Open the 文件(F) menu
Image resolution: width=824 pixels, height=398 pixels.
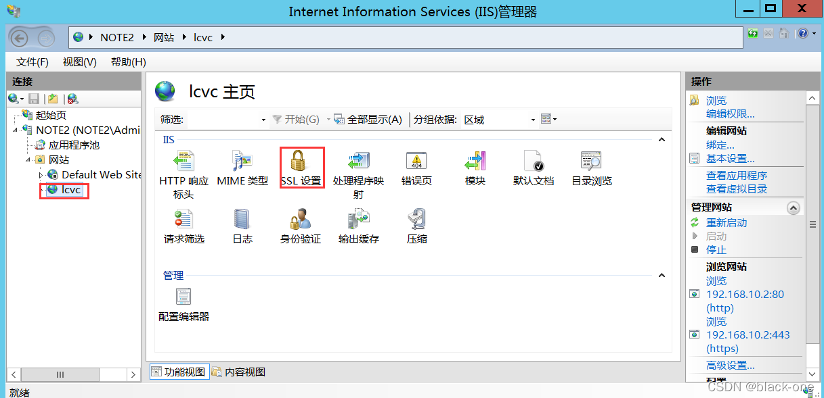point(32,62)
